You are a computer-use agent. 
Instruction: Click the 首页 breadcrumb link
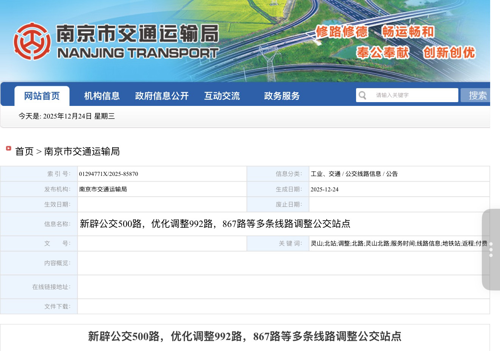point(24,152)
